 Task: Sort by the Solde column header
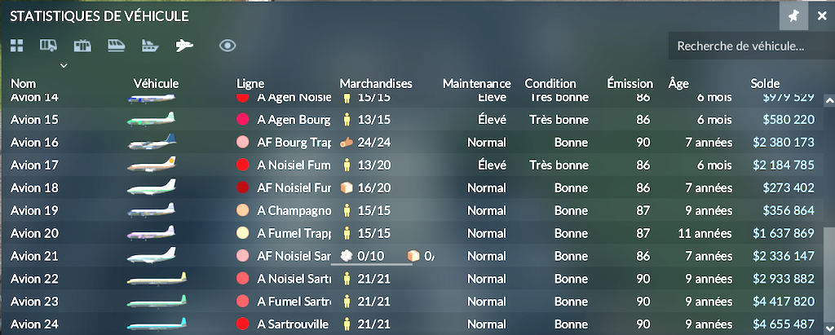coord(765,83)
